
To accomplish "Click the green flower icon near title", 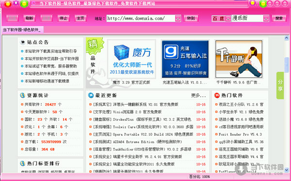I will [24, 3].
